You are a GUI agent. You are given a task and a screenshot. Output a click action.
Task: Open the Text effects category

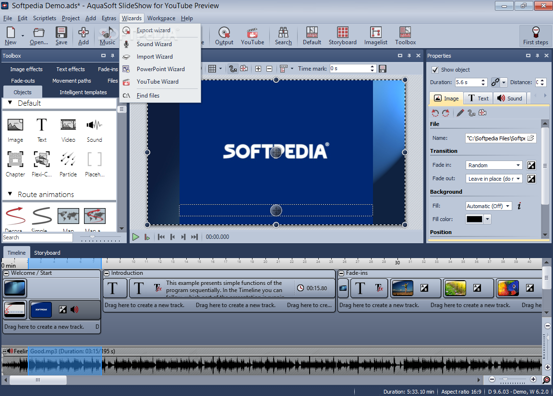71,69
